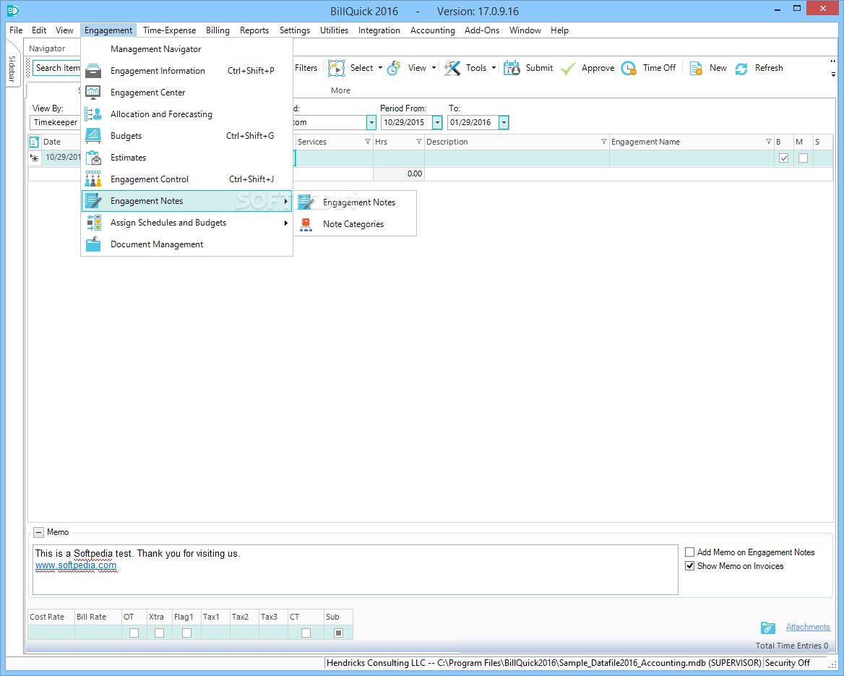Viewport: 844px width, 676px height.
Task: Expand the Select toolbar dropdown arrow
Action: (x=381, y=68)
